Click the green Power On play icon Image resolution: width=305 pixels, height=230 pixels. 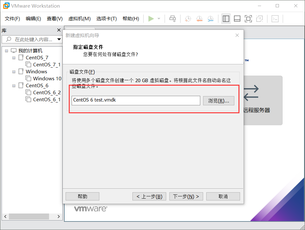pos(151,19)
